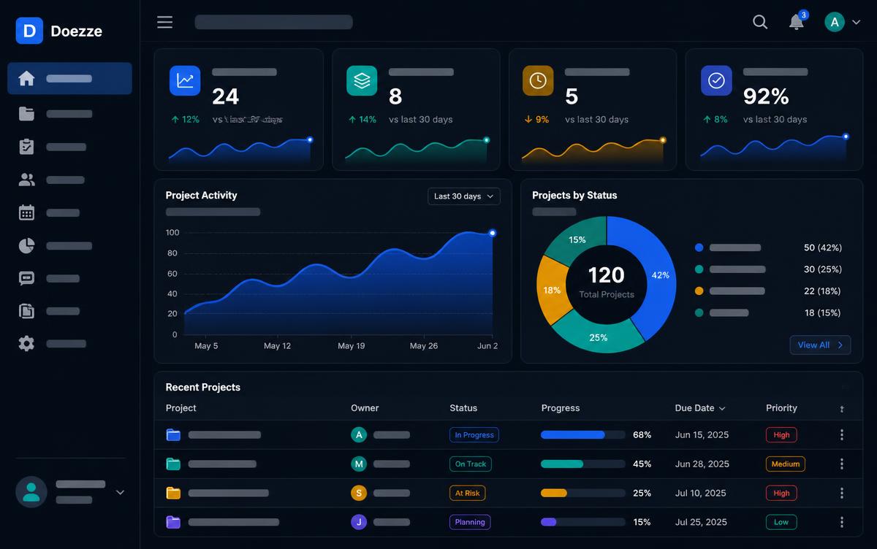Open the clipboard checklist sidebar icon

pyautogui.click(x=26, y=147)
